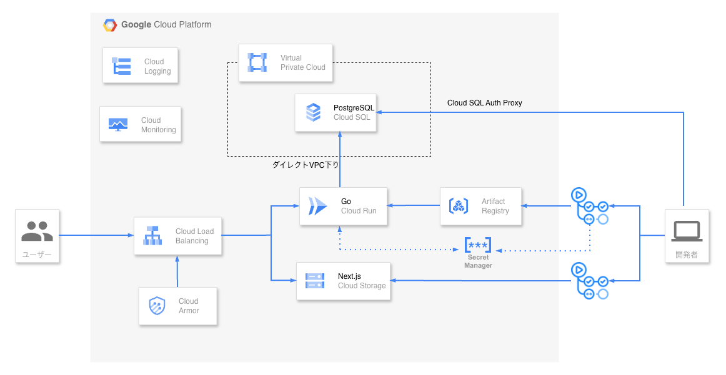The image size is (726, 375).
Task: Click the users people icon
Action: pyautogui.click(x=37, y=231)
